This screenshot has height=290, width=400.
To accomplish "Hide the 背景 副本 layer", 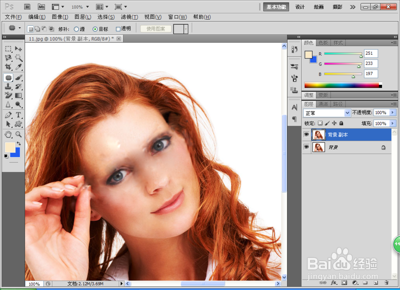I will click(306, 134).
